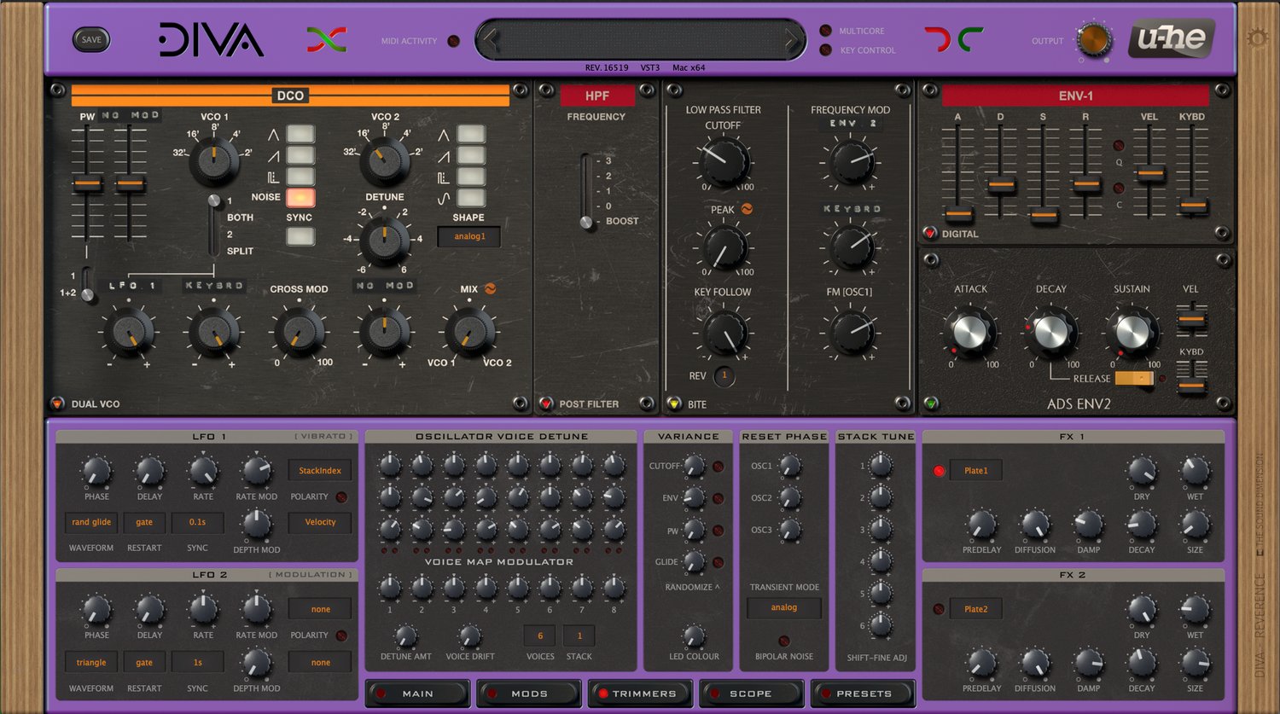Select the VCO 2 sawtooth waveform button
1280x714 pixels.
(x=471, y=155)
